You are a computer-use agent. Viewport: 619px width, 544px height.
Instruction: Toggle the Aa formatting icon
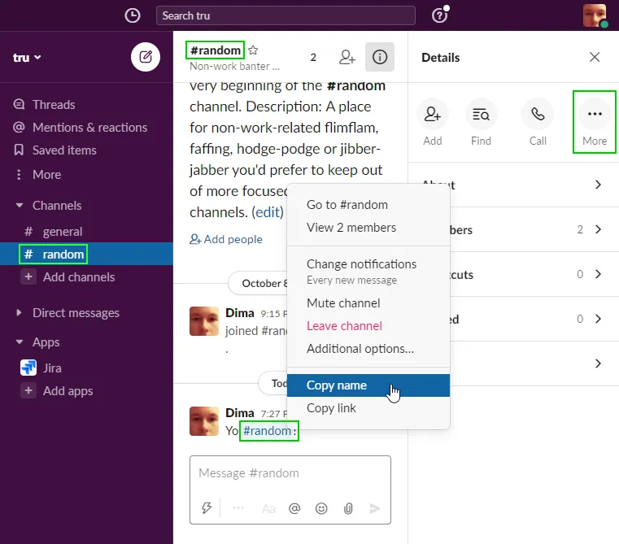tap(268, 509)
